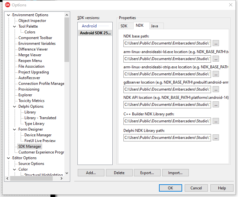The width and height of the screenshot is (238, 197).
Task: Open Library under Delphi Options
Action: 30,112
